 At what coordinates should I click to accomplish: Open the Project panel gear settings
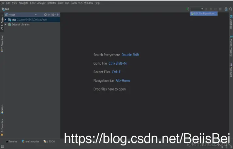53,15
